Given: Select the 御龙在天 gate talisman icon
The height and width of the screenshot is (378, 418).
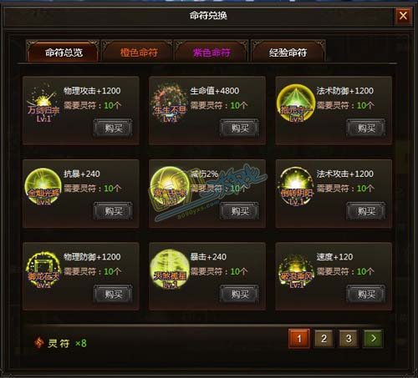Looking at the screenshot, I should click(43, 270).
